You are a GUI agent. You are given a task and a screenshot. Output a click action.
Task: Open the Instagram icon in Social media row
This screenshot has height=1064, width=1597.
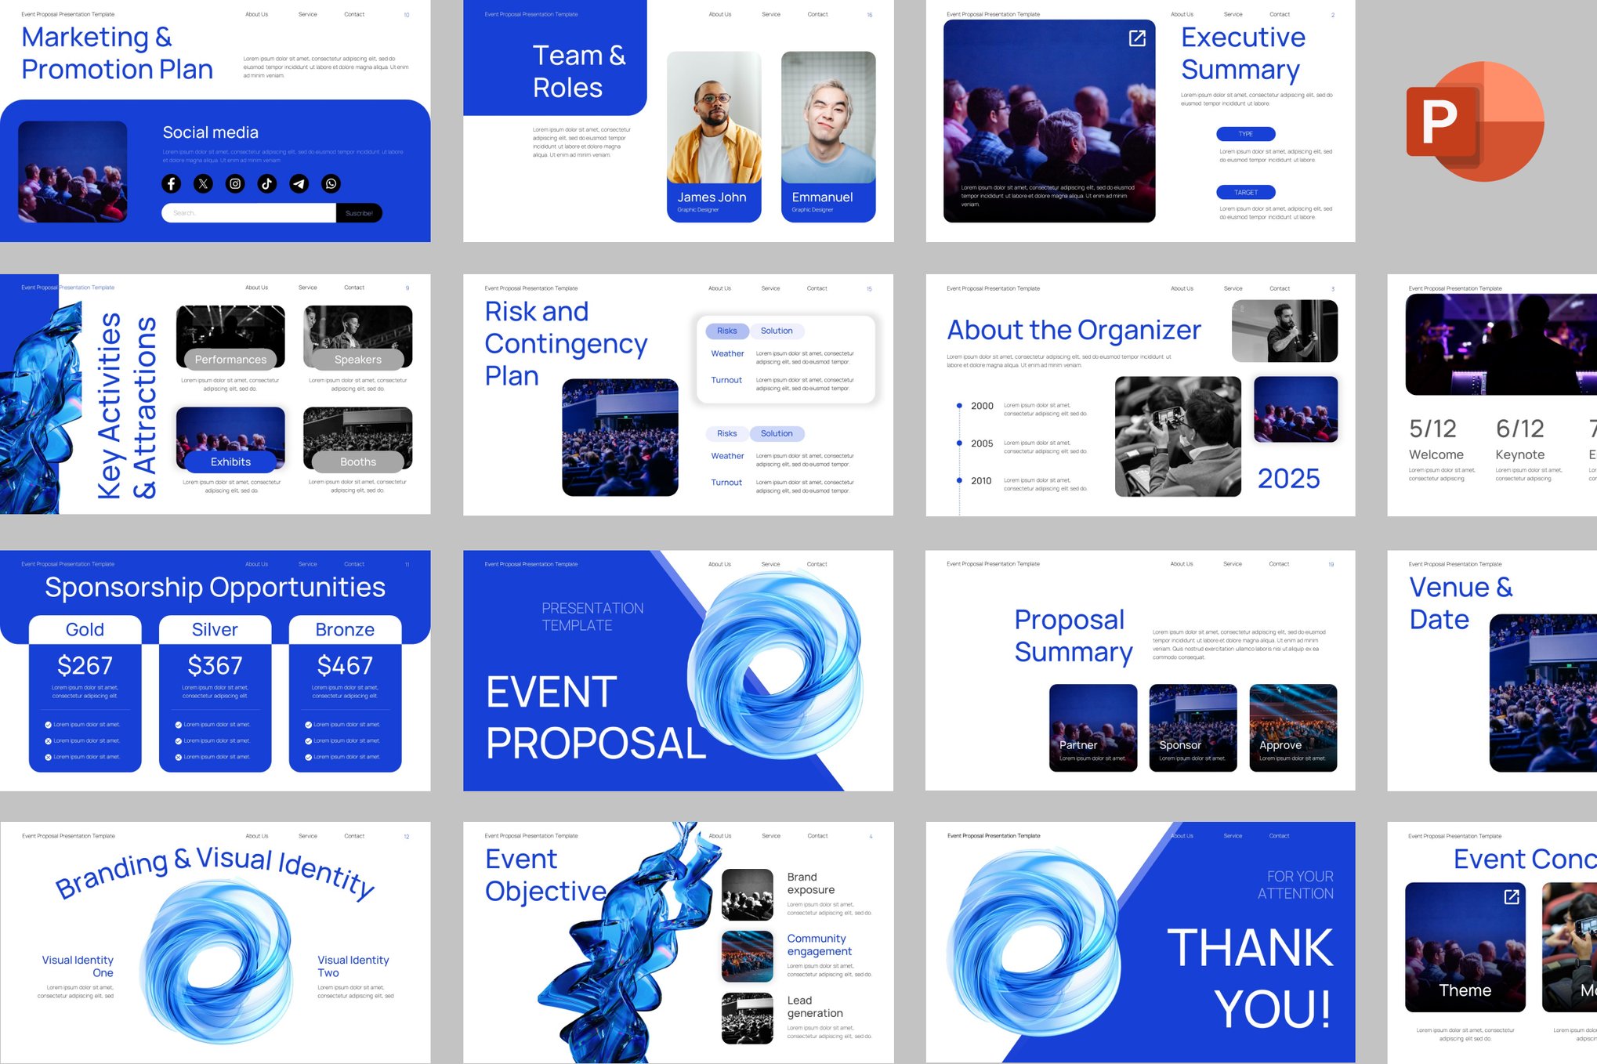[235, 183]
